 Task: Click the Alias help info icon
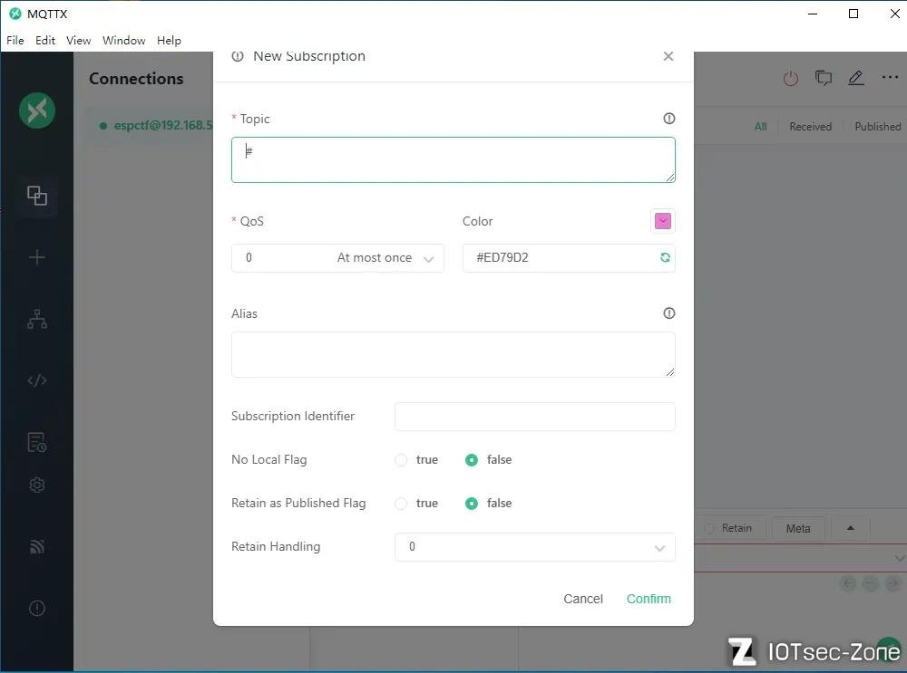tap(668, 313)
